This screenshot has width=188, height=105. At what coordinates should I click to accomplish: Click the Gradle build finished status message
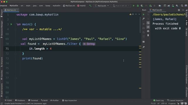26,104
